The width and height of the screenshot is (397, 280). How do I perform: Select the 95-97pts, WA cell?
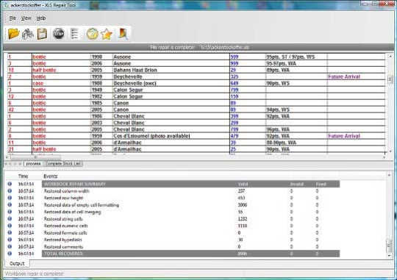pos(296,63)
